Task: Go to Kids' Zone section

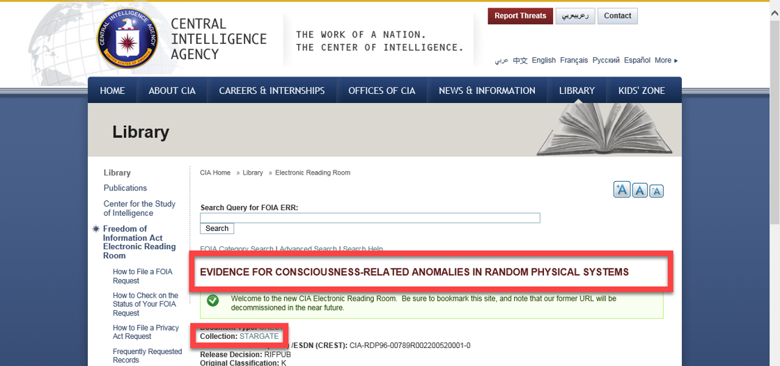Action: pyautogui.click(x=641, y=90)
